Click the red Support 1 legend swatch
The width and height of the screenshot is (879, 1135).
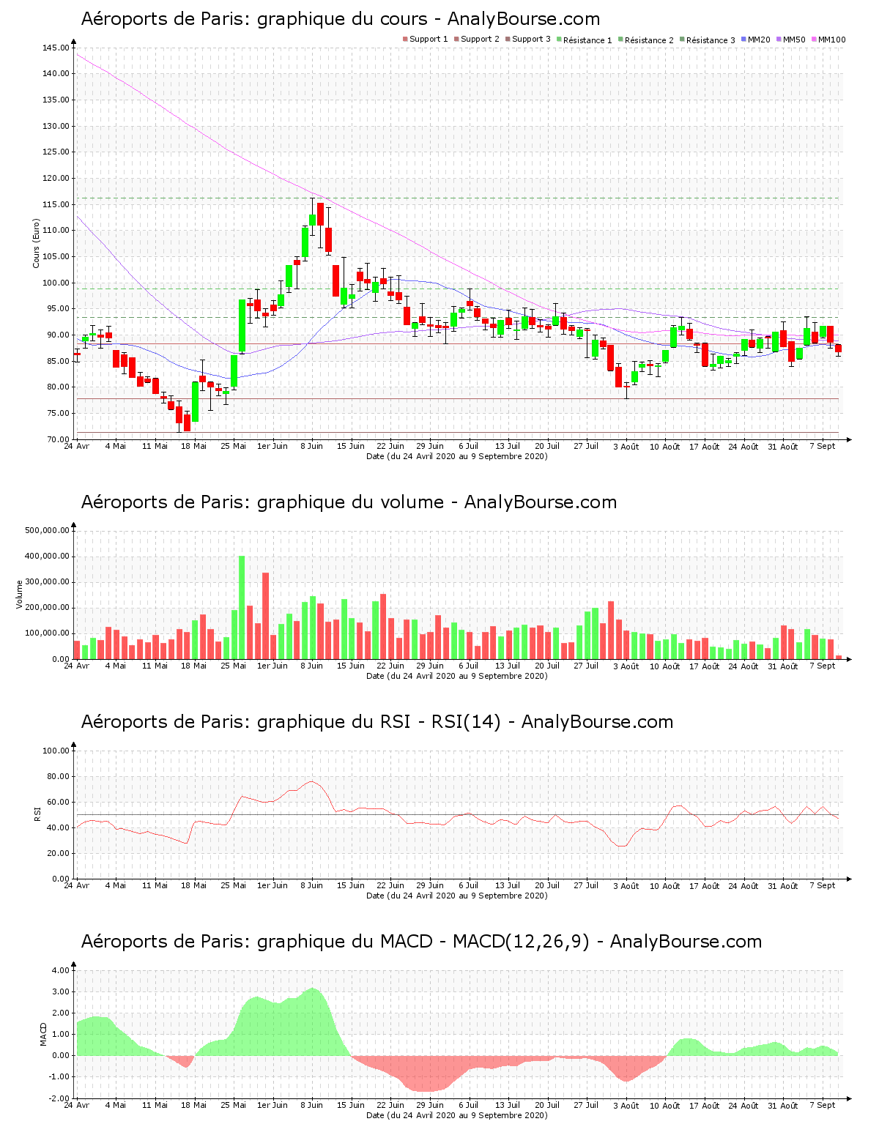[405, 40]
